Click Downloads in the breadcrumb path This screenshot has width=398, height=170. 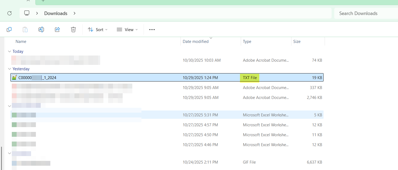coord(56,13)
